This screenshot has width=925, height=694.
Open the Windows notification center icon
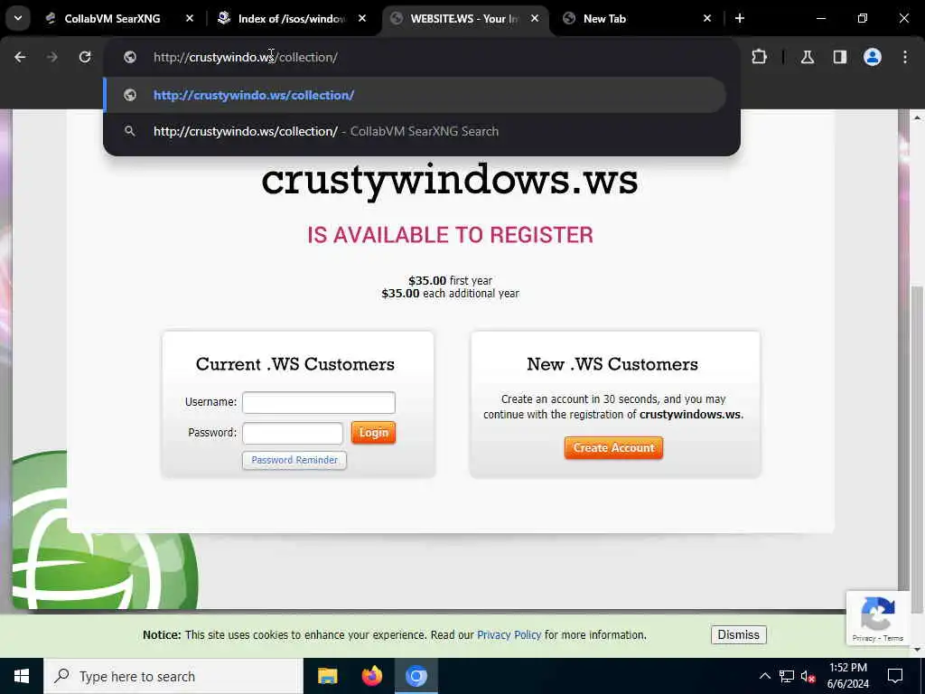[x=895, y=676]
